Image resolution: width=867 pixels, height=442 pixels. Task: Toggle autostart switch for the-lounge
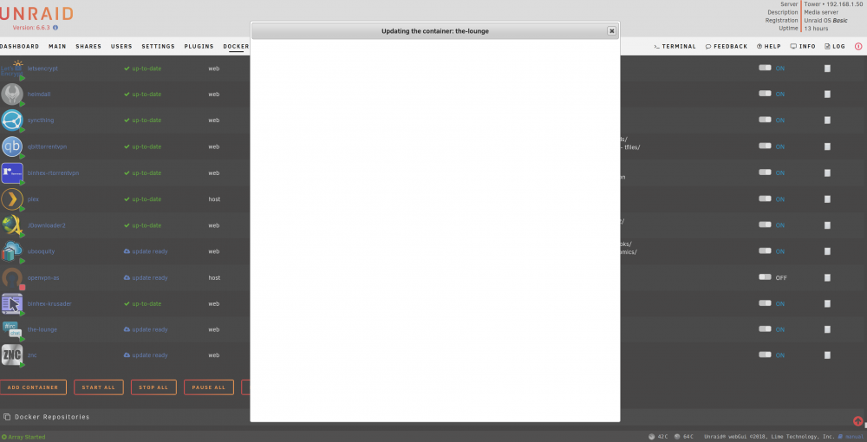click(765, 328)
